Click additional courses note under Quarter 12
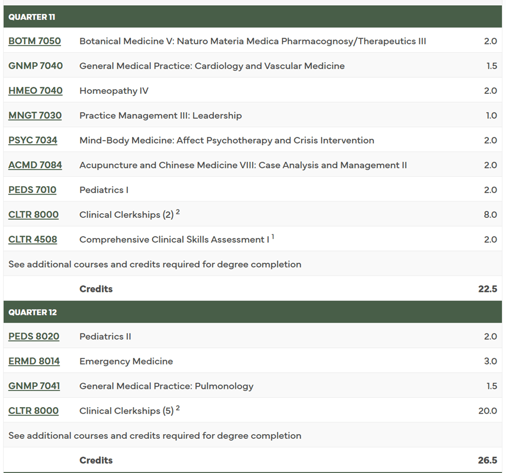Image resolution: width=506 pixels, height=473 pixels. click(155, 436)
